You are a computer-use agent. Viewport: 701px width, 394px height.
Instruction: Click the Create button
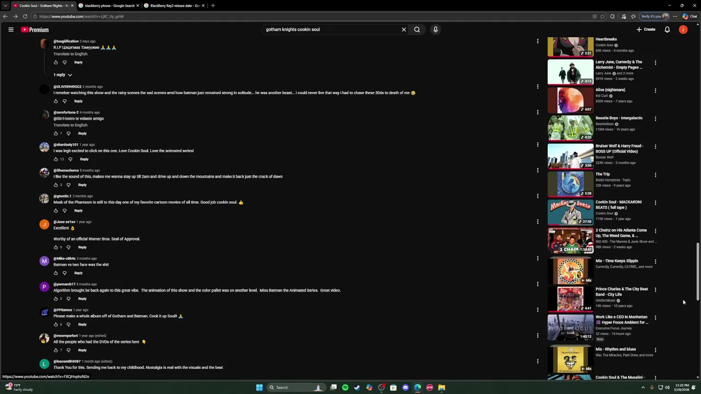[646, 30]
